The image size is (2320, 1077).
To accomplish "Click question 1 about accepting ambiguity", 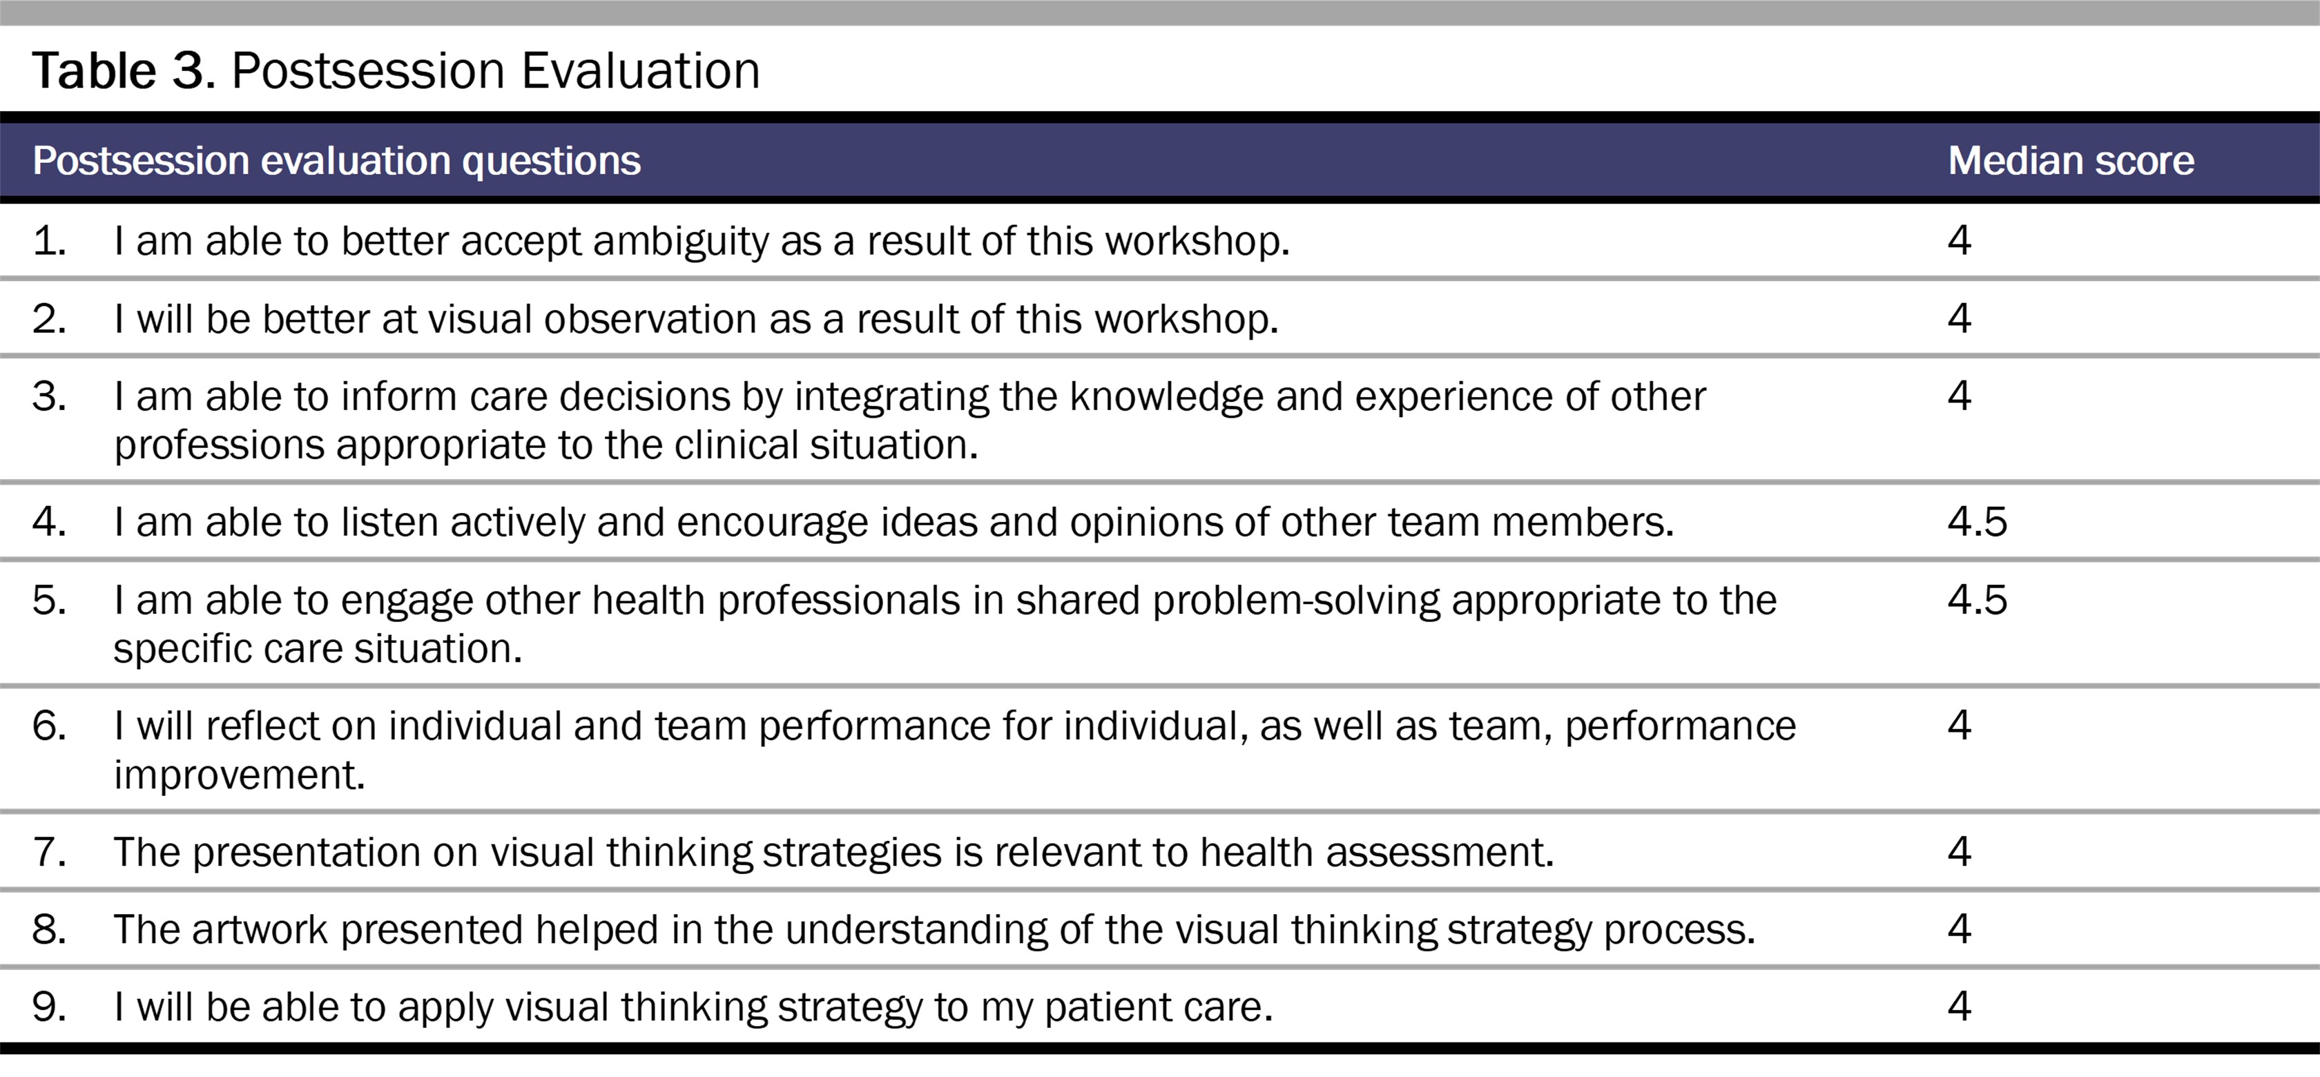I will point(702,242).
